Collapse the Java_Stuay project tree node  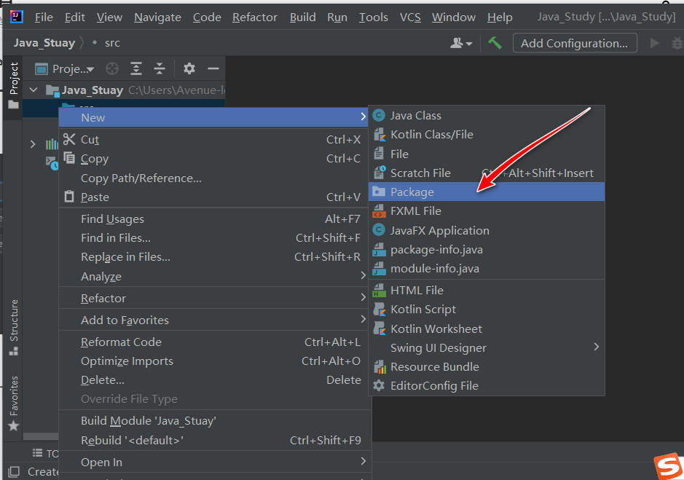pos(34,90)
